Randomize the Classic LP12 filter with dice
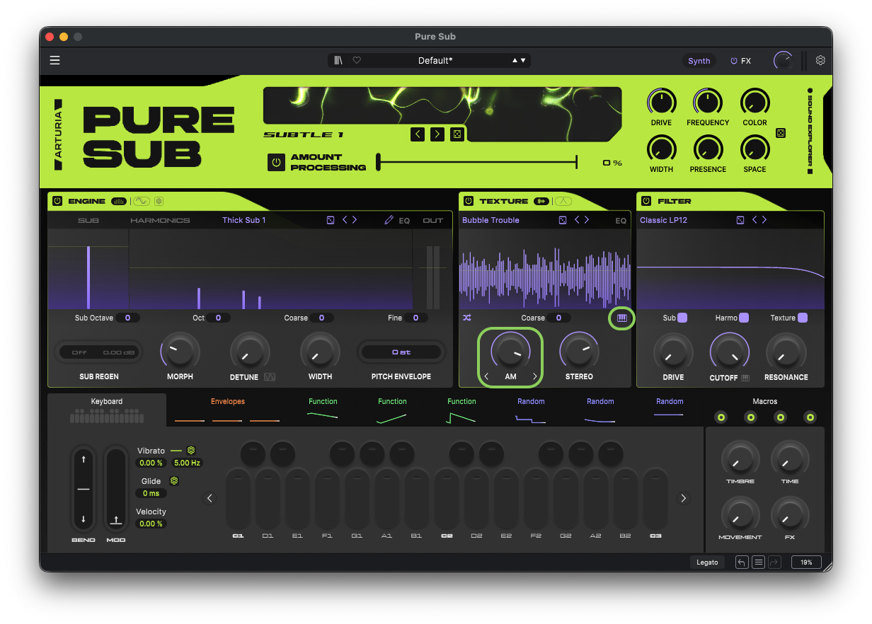 point(740,220)
